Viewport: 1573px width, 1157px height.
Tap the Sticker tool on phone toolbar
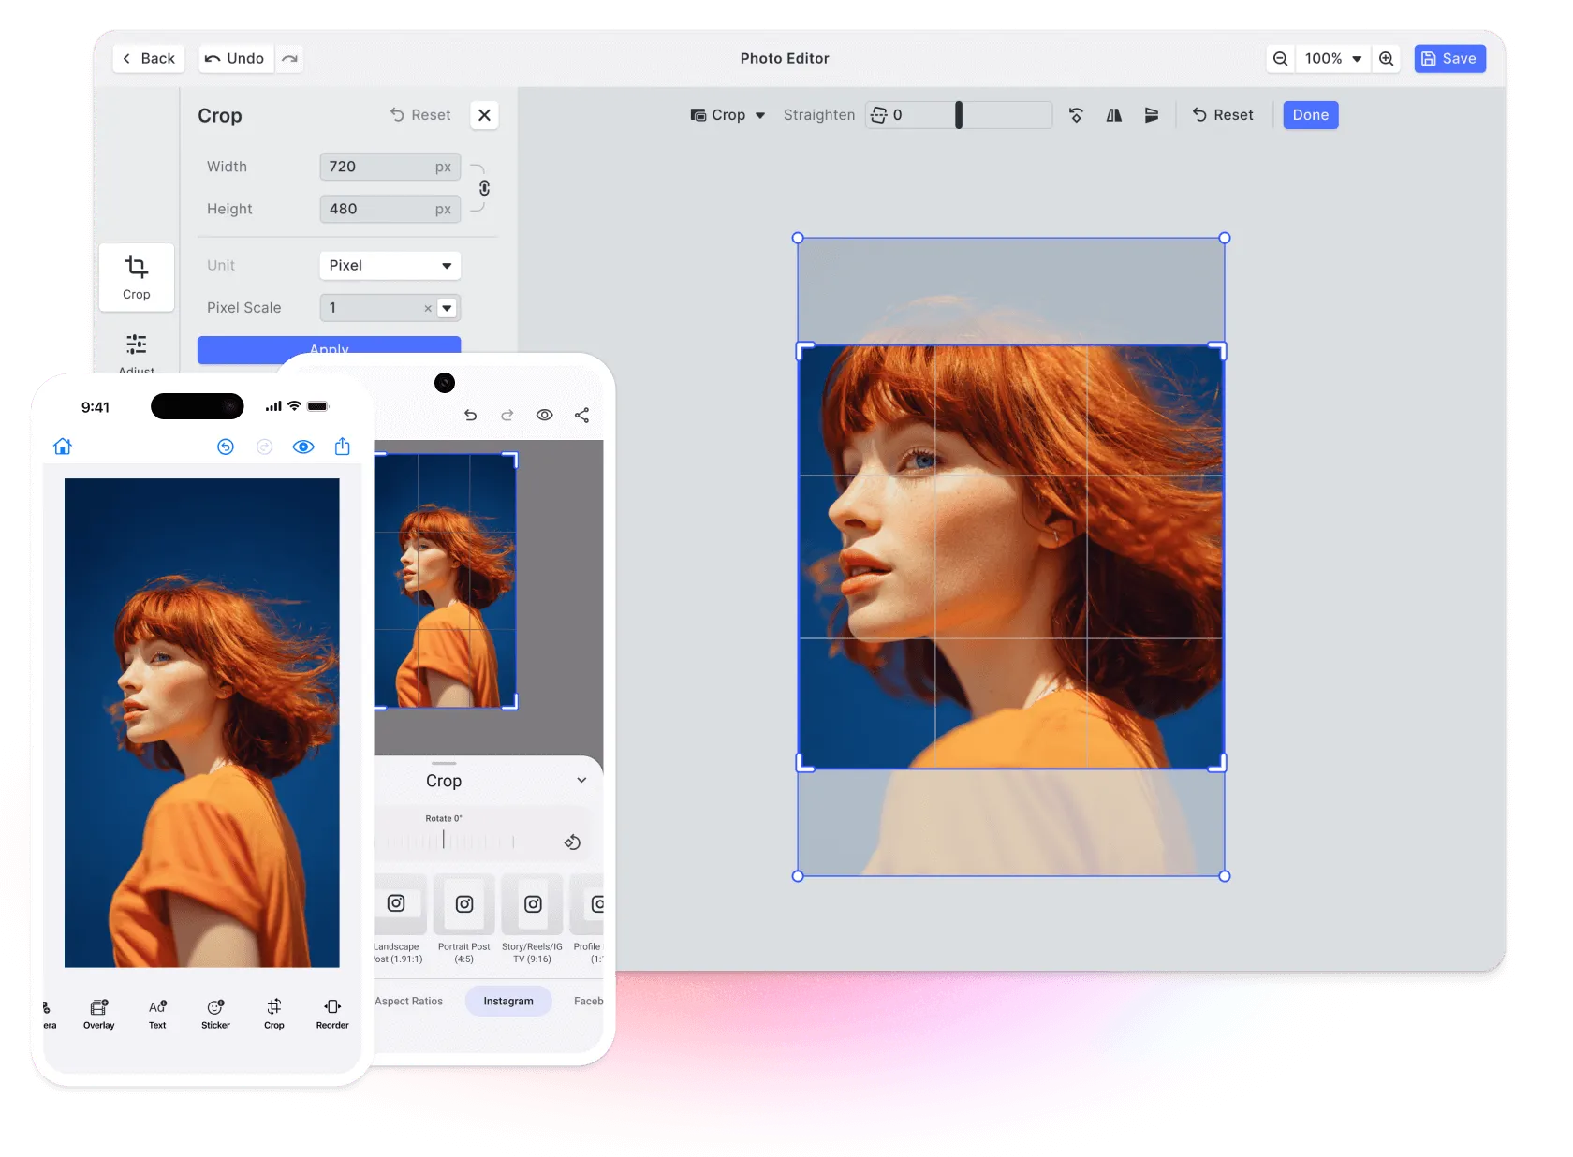click(215, 1013)
